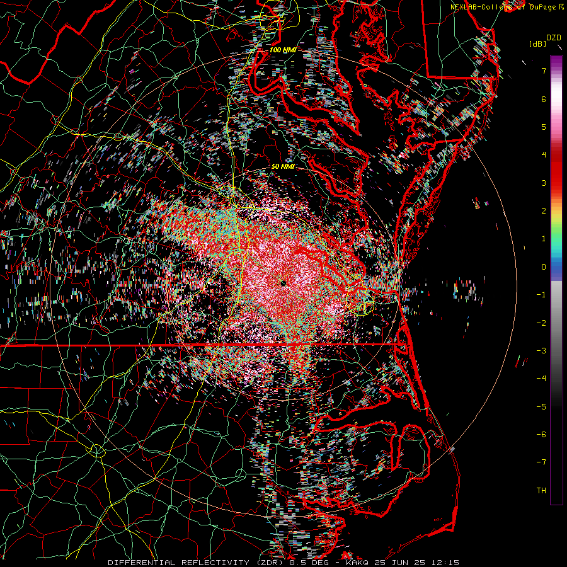Click the 50 NMI range ring label

[283, 167]
